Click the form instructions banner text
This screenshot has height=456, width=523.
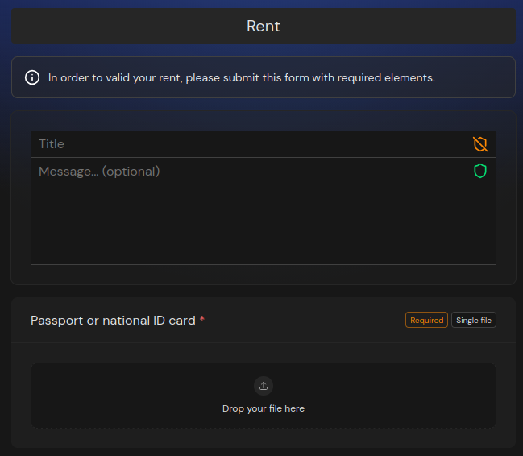[242, 78]
